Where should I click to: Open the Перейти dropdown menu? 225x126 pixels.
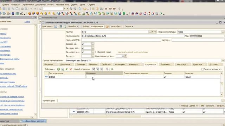point(73,27)
